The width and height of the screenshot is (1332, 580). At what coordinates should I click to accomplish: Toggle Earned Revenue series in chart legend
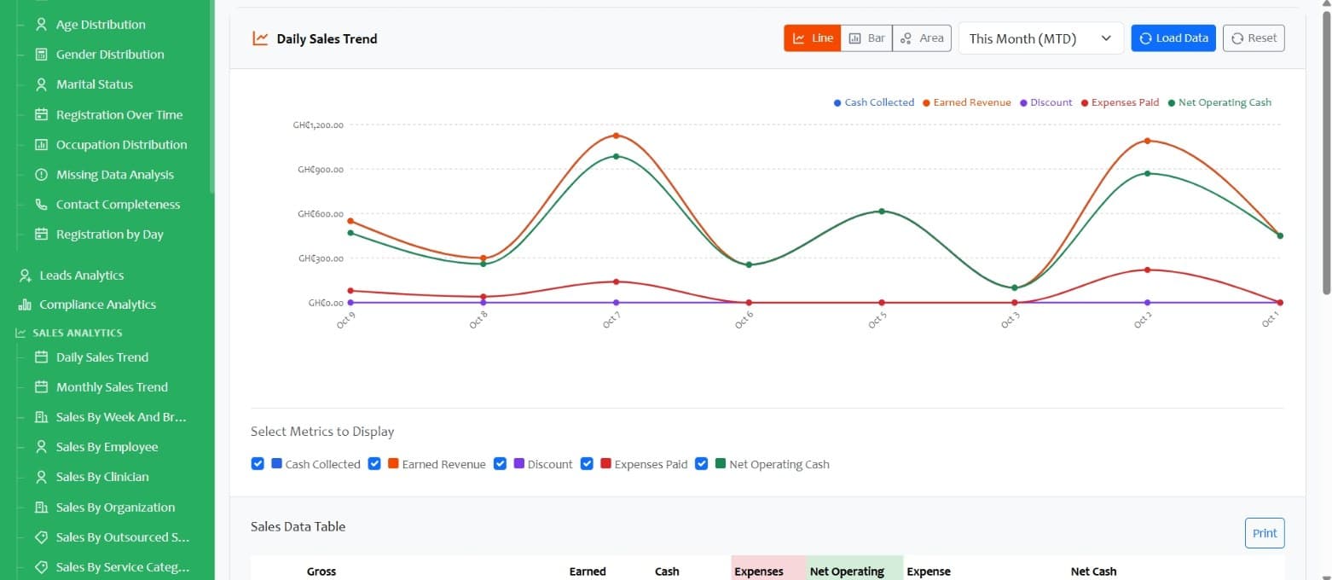point(966,102)
